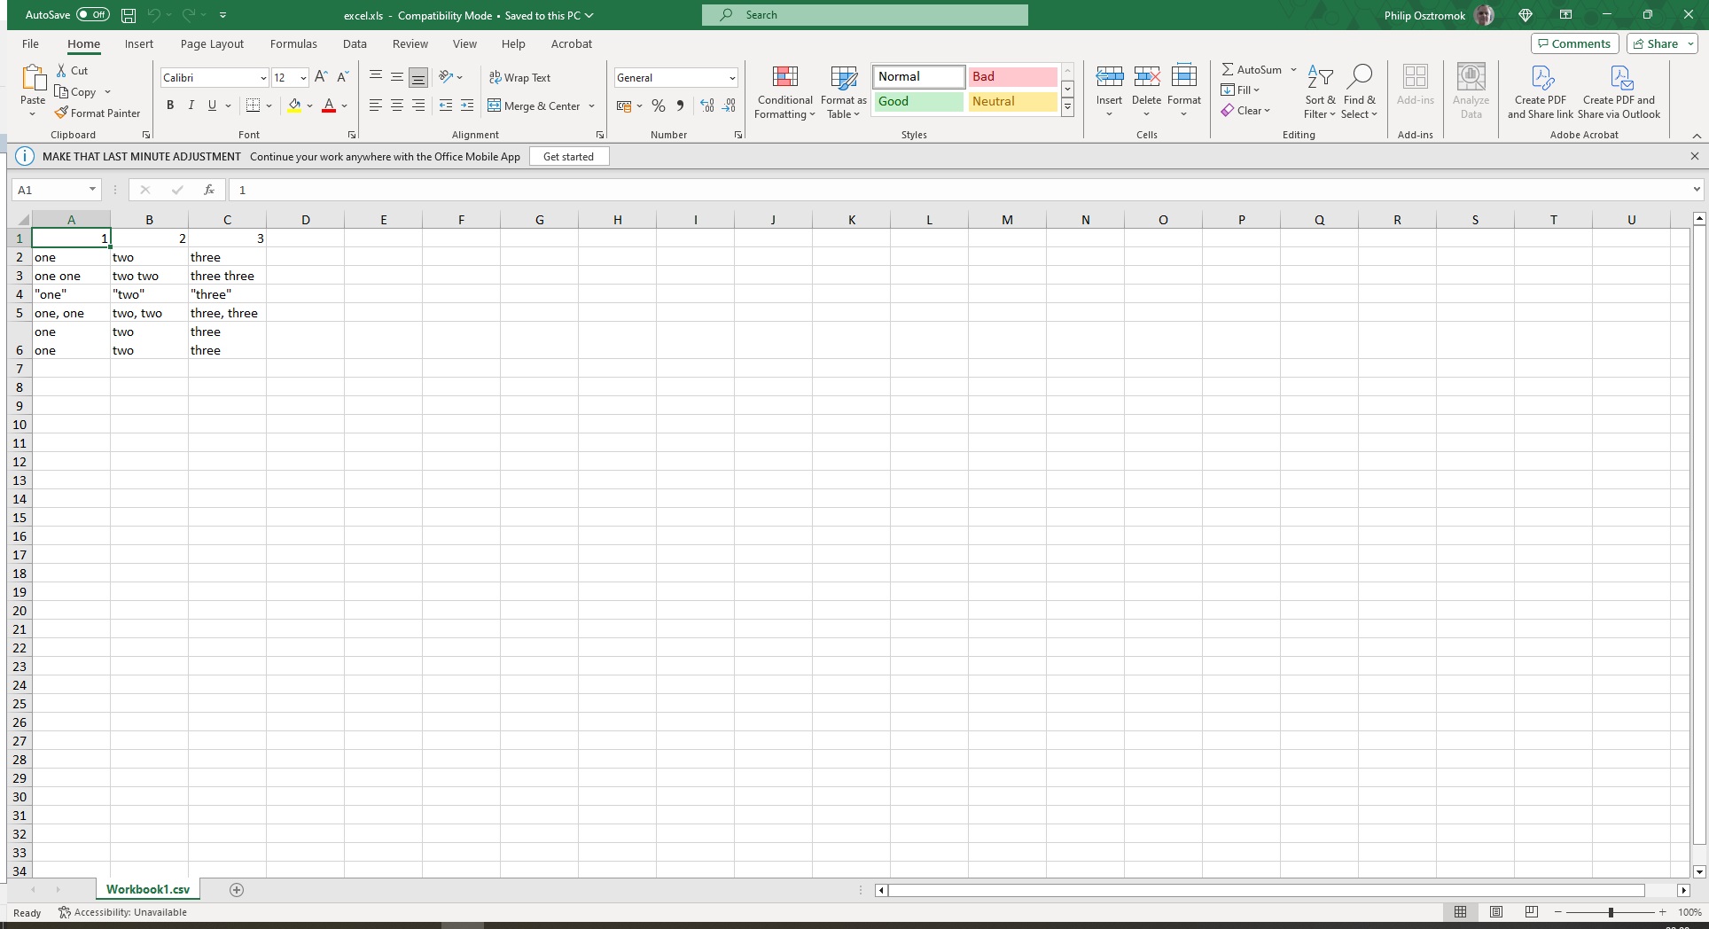1709x929 pixels.
Task: Open Format as Table
Action: [843, 92]
